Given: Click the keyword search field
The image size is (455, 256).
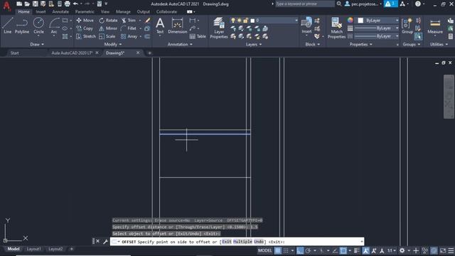Looking at the screenshot, I should (305, 4).
